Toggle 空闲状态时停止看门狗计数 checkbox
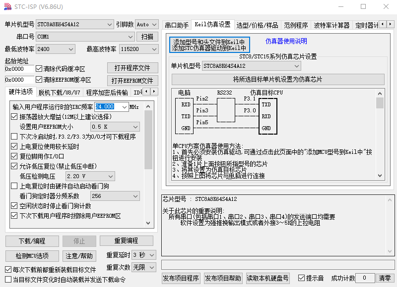The image size is (397, 287). click(x=14, y=206)
